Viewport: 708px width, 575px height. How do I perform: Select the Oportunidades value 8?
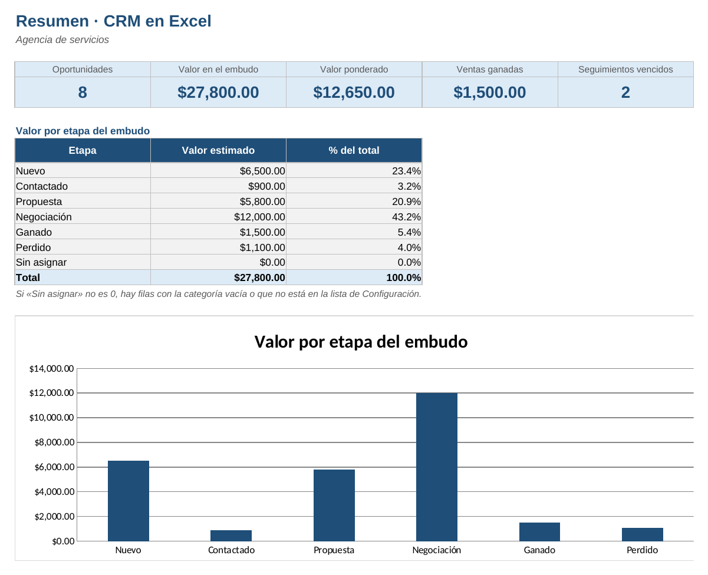[83, 92]
